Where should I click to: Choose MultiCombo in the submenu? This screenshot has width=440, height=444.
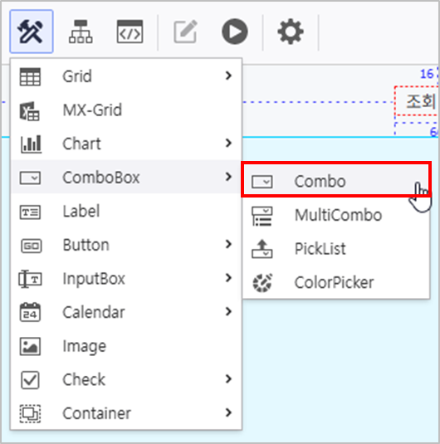(336, 215)
